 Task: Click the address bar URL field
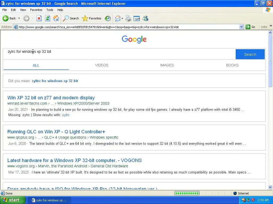click(x=129, y=27)
